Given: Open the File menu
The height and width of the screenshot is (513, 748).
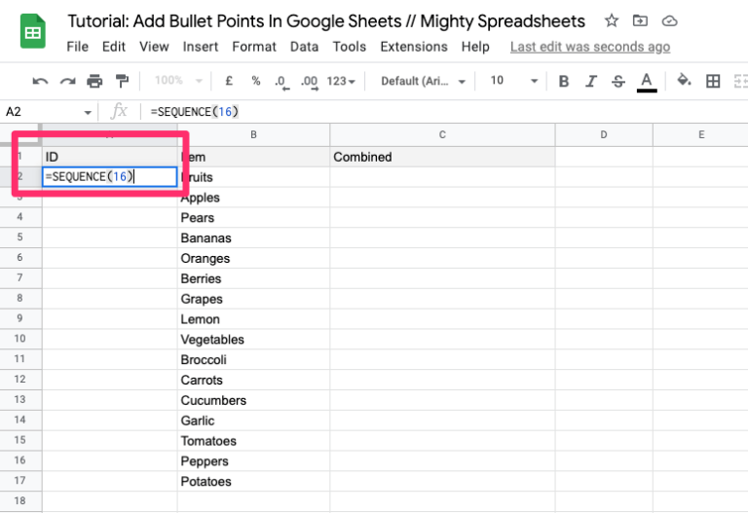Looking at the screenshot, I should click(x=77, y=47).
